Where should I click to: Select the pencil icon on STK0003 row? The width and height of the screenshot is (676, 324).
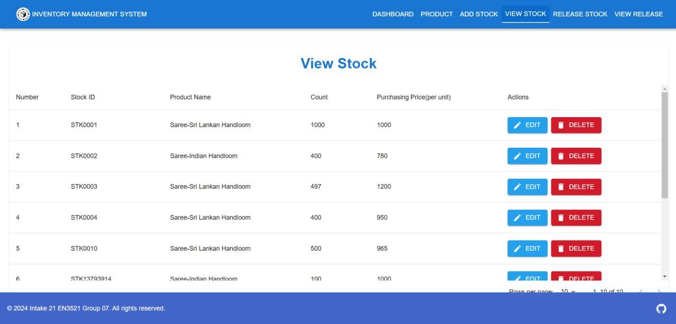(x=518, y=186)
